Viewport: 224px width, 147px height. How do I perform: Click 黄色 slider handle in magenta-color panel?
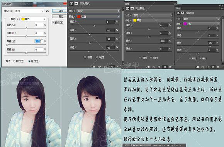(x=210, y=47)
